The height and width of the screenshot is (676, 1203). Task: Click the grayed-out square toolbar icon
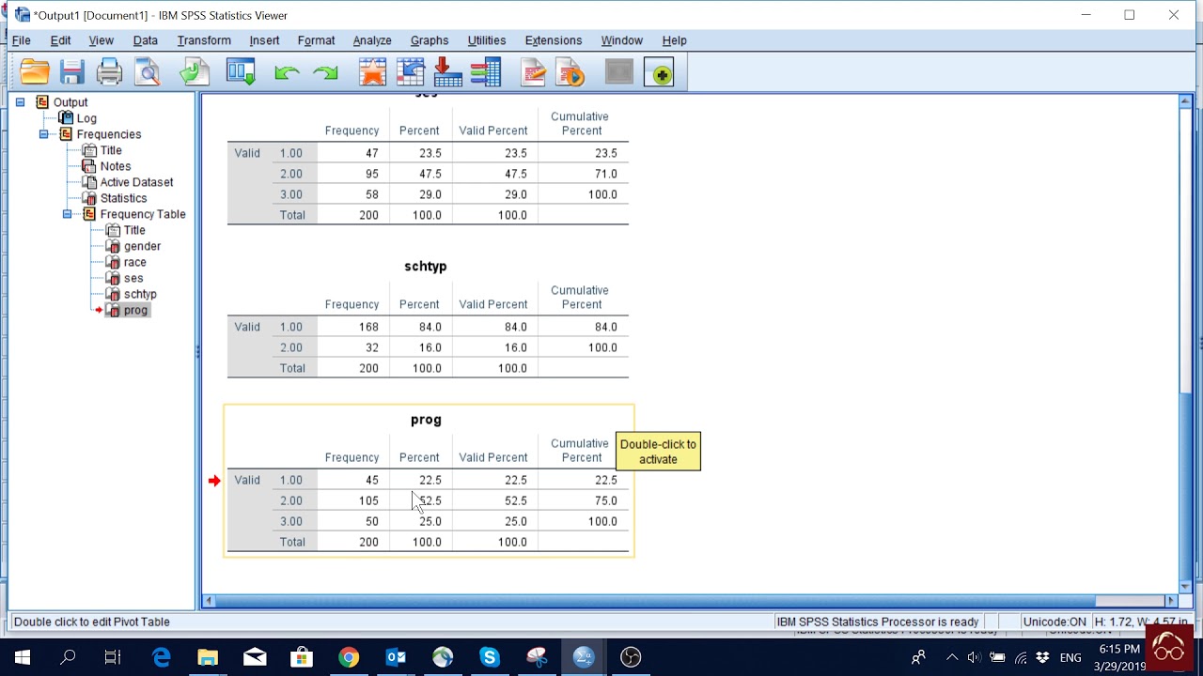[618, 72]
